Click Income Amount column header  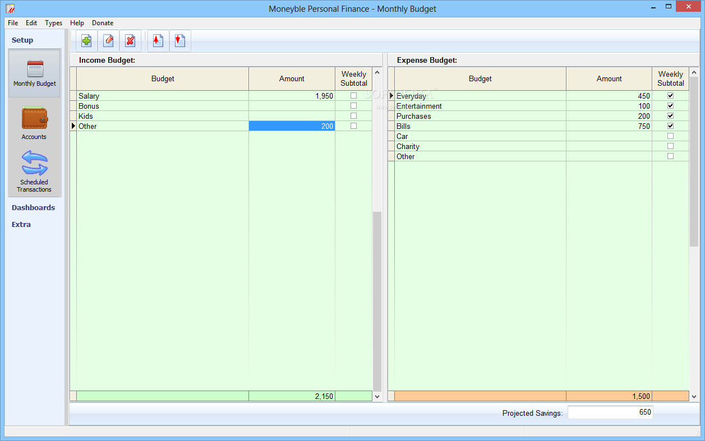[x=292, y=79]
